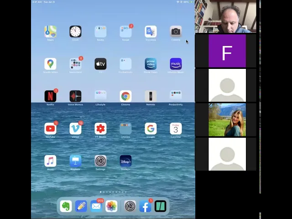Launch the Prime Video app

click(x=151, y=64)
